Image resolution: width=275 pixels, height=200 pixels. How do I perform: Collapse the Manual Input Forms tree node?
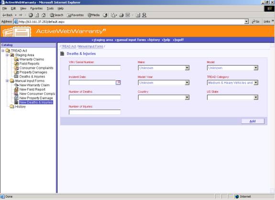pyautogui.click(x=7, y=81)
